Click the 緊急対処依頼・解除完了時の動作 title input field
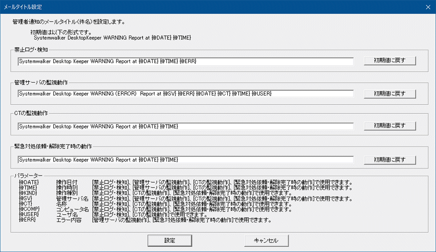Viewport: 436px width, 252px height. click(186, 160)
